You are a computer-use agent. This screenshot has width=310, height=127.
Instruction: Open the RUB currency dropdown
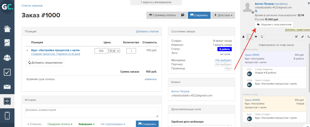click(x=114, y=51)
